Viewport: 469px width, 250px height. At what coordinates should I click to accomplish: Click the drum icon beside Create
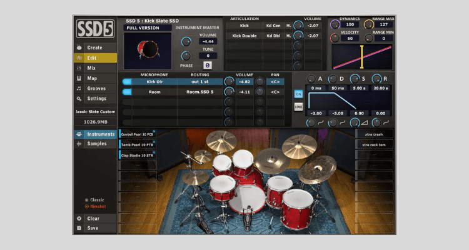pos(79,47)
